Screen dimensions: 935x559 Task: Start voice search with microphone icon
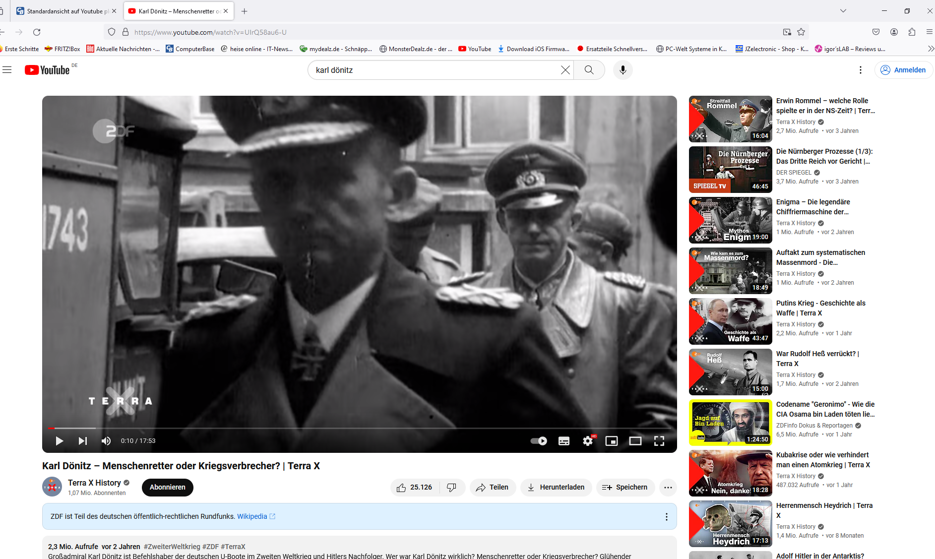623,70
